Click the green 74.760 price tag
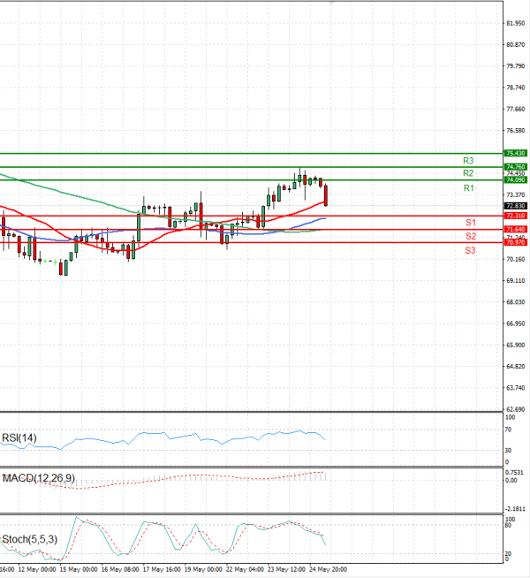This screenshot has width=530, height=578. click(x=515, y=167)
